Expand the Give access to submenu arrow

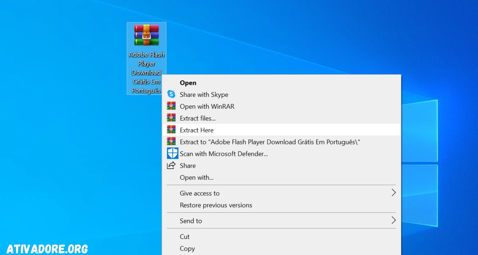click(x=394, y=193)
